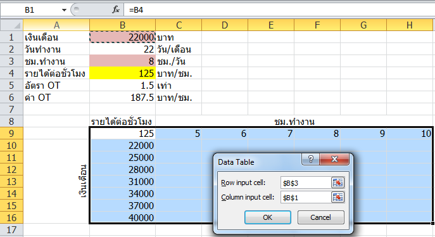This screenshot has height=237, width=435.
Task: Click cell B1 containing 22000
Action: [122, 37]
